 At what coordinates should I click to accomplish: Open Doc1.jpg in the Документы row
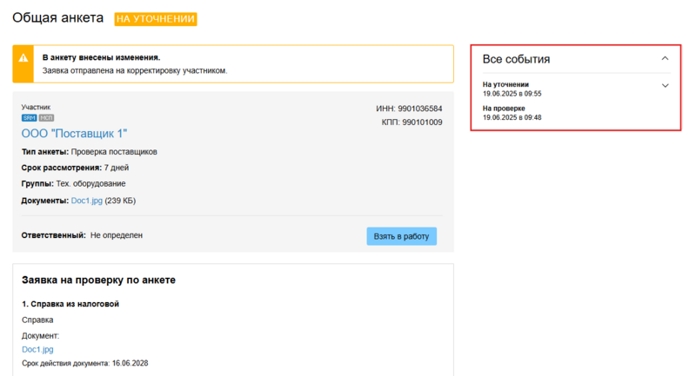[86, 201]
